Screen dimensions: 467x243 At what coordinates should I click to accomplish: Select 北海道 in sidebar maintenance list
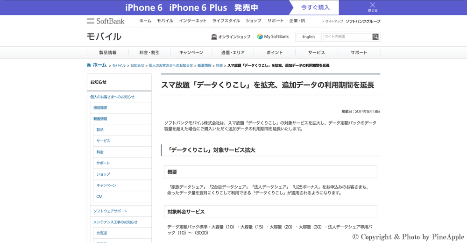point(102,233)
